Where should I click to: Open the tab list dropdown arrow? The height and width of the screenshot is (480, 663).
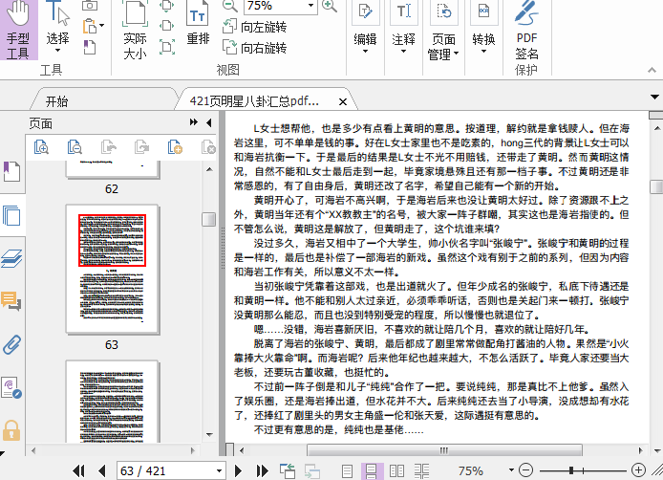[x=654, y=97]
